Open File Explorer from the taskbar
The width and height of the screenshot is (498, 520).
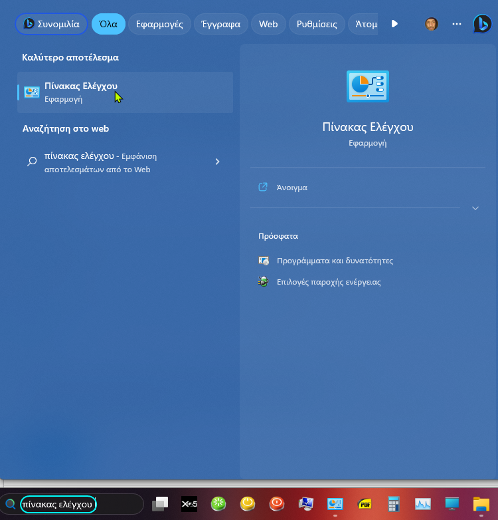481,504
